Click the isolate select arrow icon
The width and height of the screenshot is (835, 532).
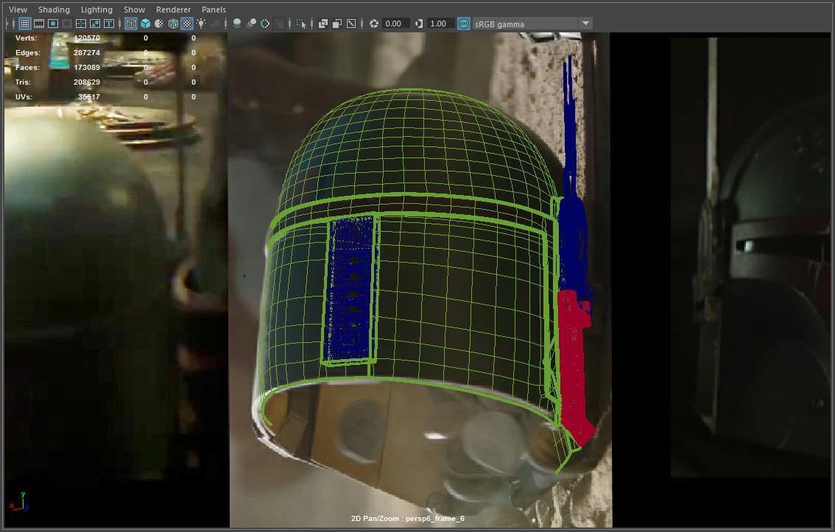tap(301, 24)
